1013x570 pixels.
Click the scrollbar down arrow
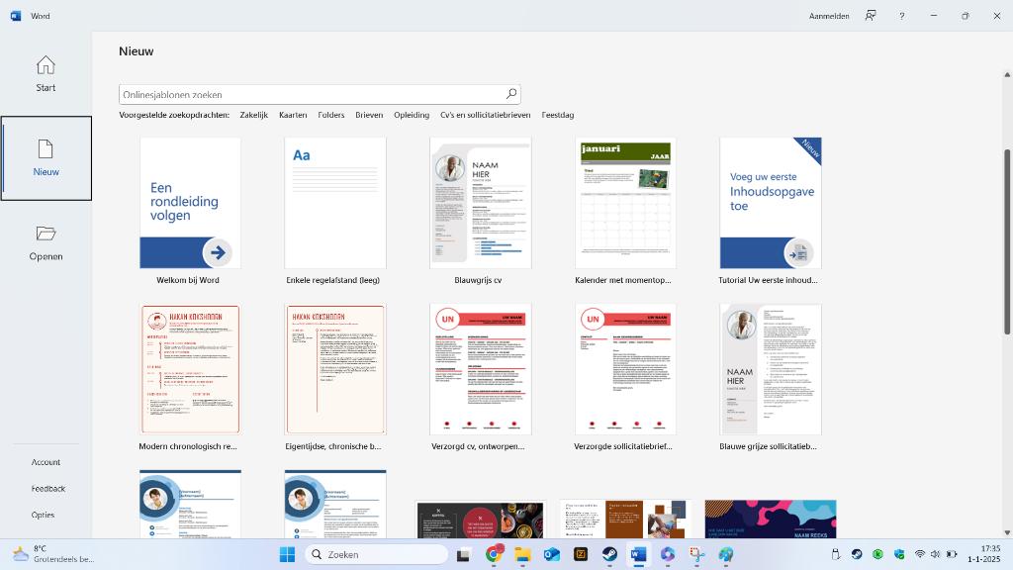point(1006,532)
